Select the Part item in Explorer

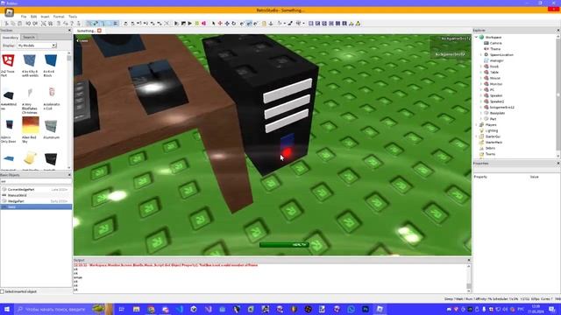493,119
